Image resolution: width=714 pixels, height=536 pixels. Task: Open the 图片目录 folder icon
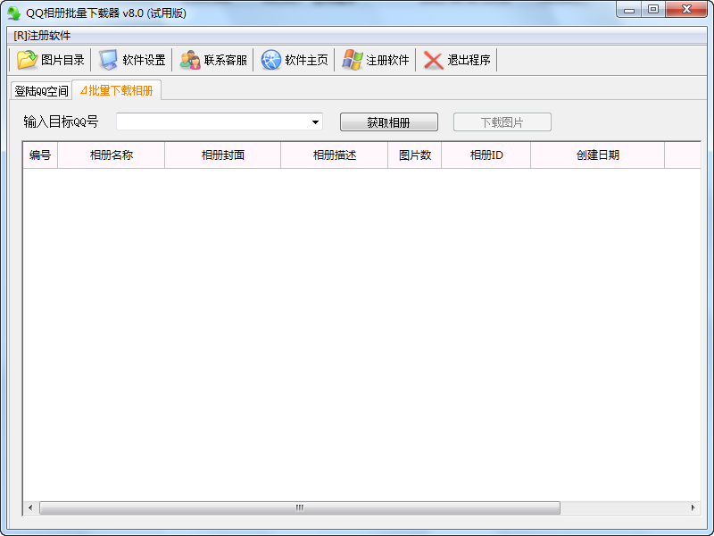pyautogui.click(x=27, y=60)
